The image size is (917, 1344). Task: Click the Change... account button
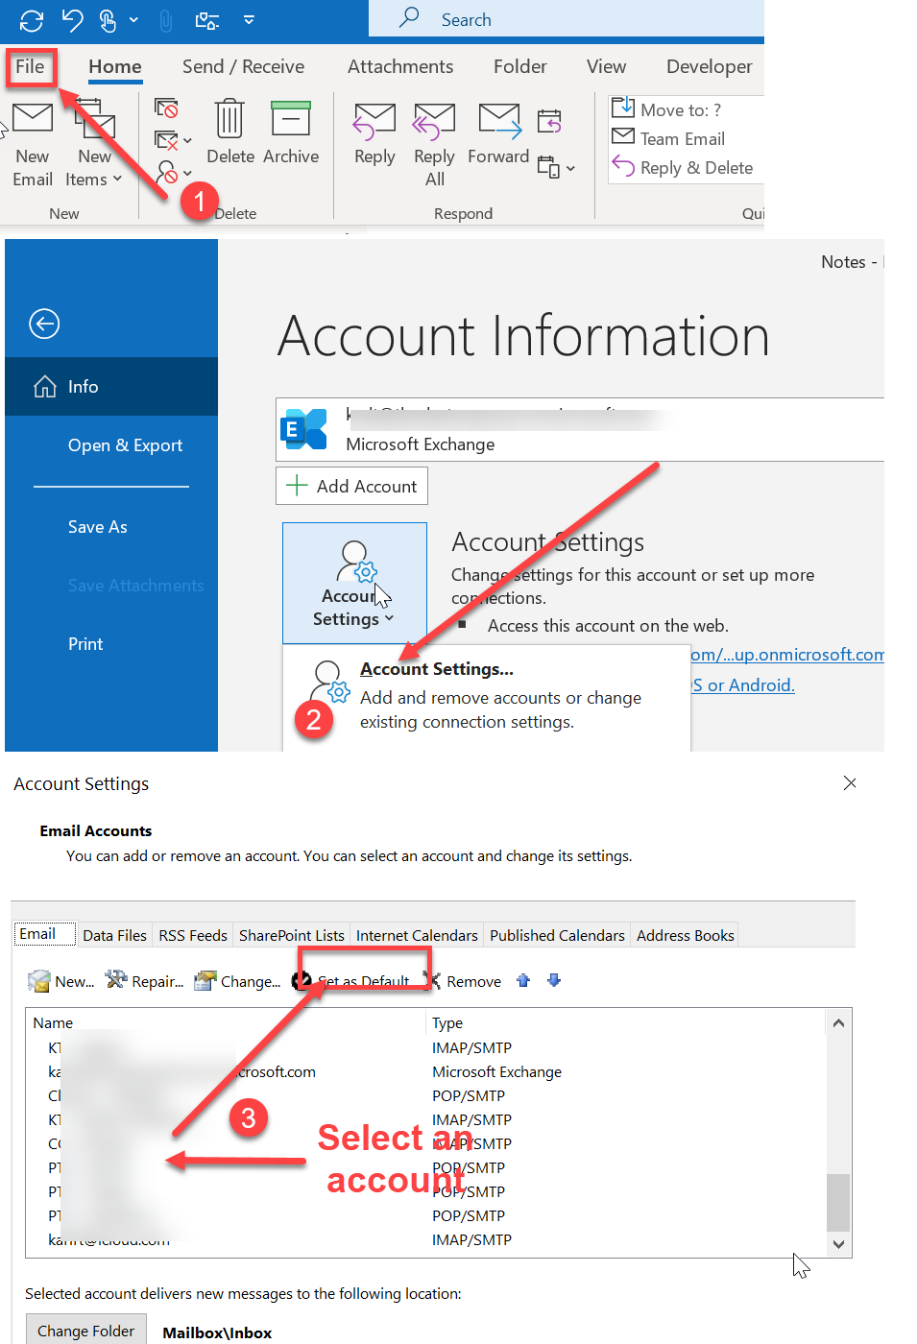[237, 981]
